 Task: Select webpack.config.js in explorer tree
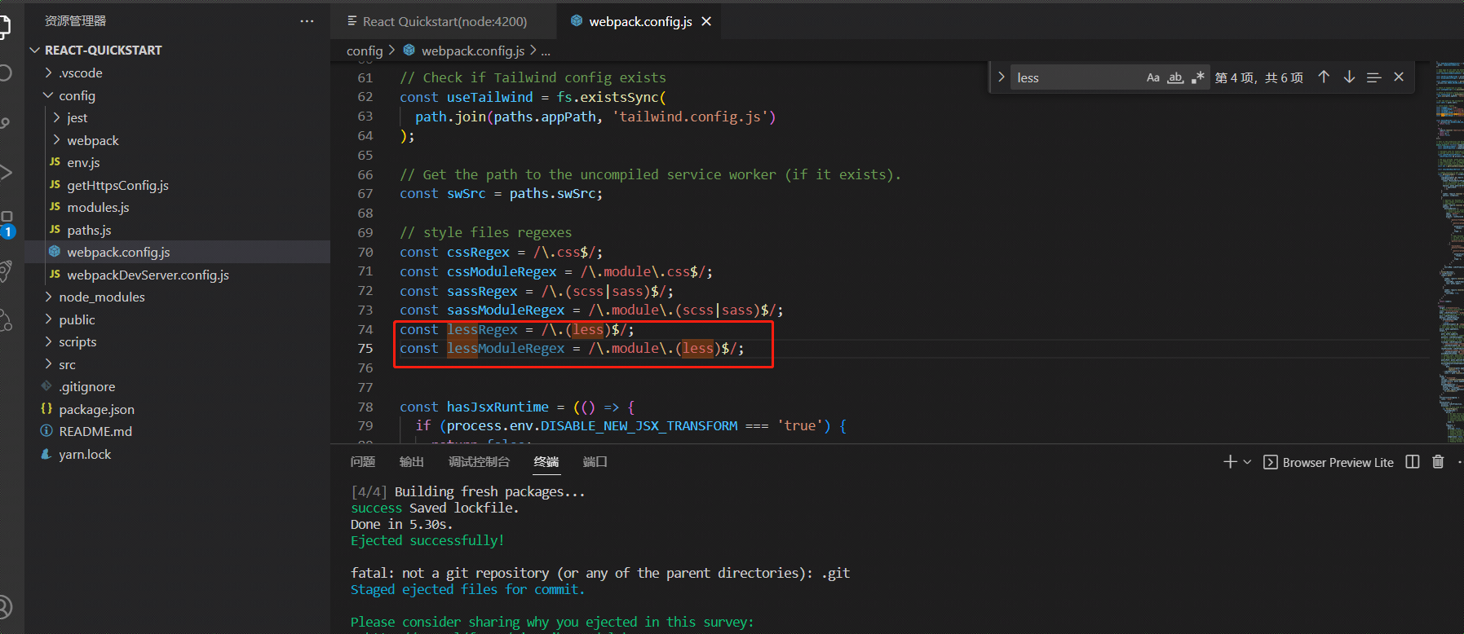pyautogui.click(x=177, y=252)
